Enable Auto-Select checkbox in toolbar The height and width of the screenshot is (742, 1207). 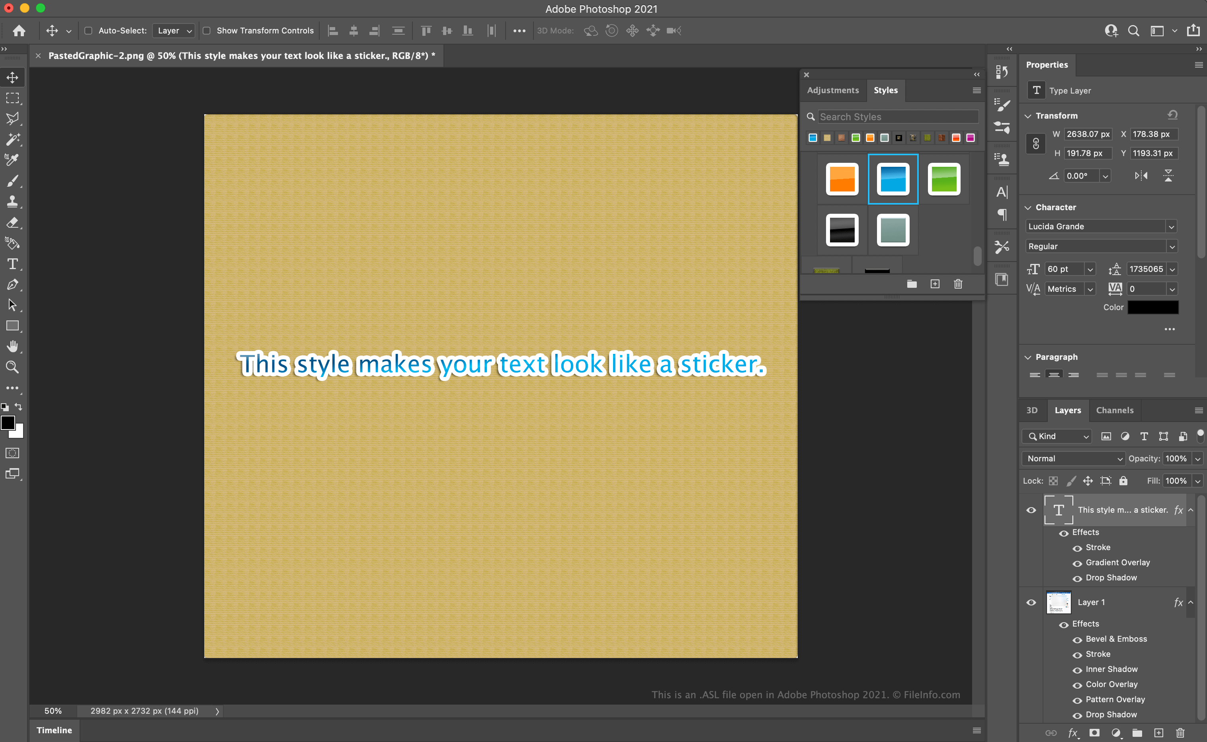coord(86,31)
